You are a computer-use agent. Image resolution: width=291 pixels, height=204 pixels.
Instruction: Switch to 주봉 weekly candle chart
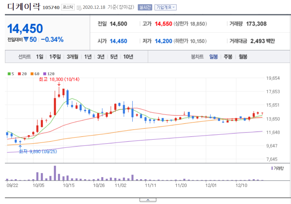[228, 56]
